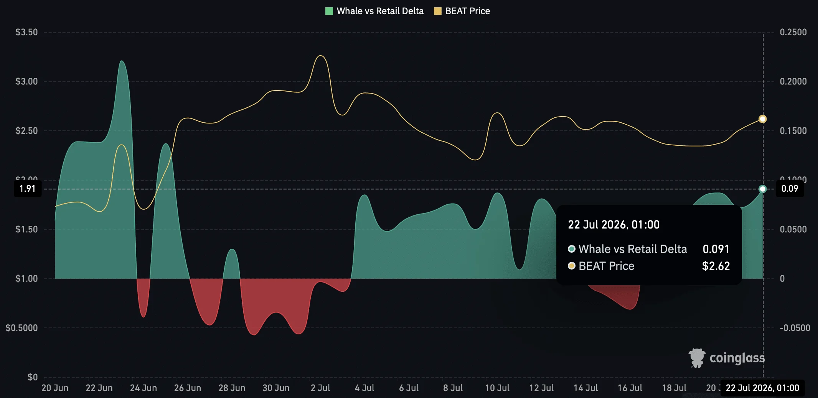Click the tooltip Whale vs Retail Delta row
This screenshot has width=818, height=398.
648,249
